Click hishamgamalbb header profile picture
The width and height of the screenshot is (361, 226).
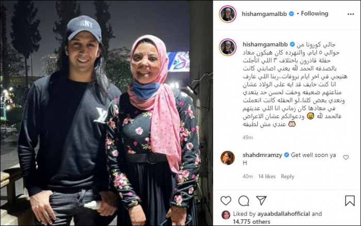tap(228, 14)
